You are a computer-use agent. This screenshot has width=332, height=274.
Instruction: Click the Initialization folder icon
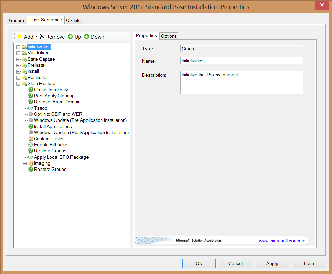tap(25, 47)
